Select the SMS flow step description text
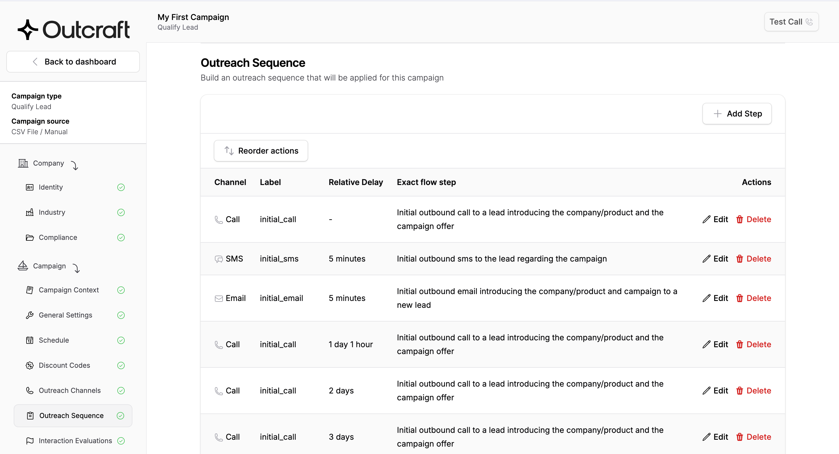The width and height of the screenshot is (839, 454). click(x=502, y=259)
